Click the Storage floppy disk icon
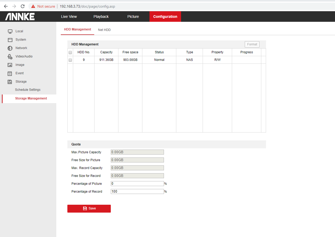 (10, 82)
